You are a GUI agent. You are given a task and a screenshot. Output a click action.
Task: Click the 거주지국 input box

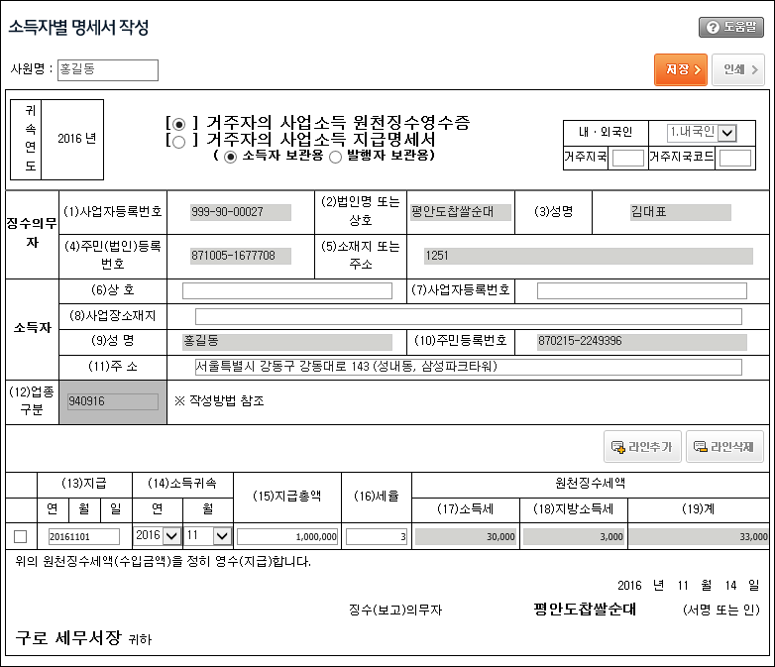627,159
